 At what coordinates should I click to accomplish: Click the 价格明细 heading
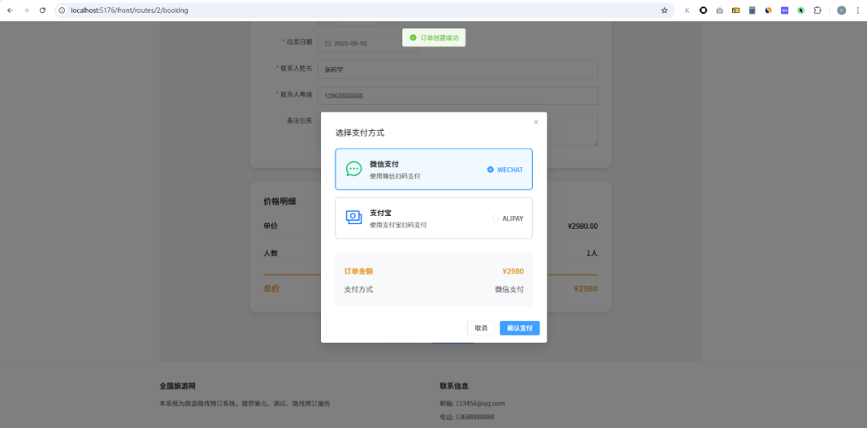(280, 202)
